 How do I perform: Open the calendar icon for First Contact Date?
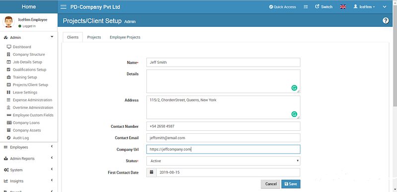click(x=151, y=173)
